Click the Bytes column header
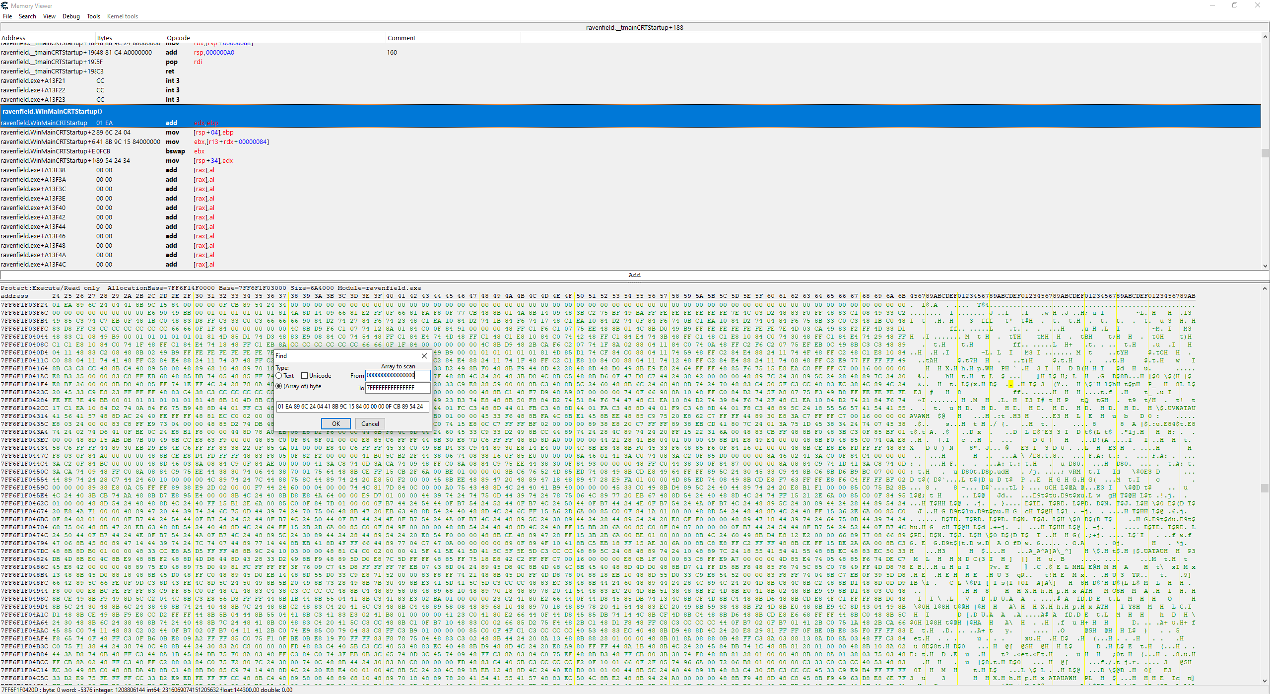The height and width of the screenshot is (694, 1270). coord(131,38)
